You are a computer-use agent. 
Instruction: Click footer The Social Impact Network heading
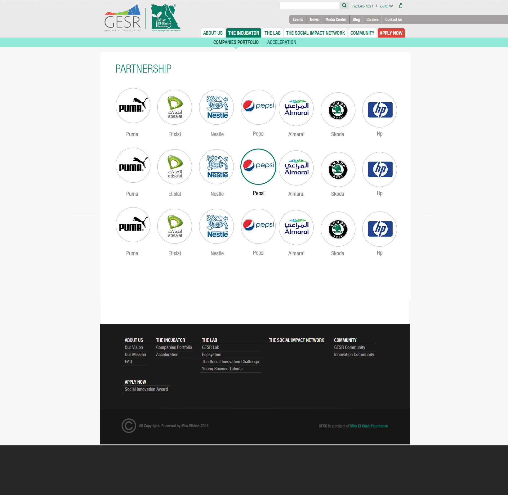(296, 340)
